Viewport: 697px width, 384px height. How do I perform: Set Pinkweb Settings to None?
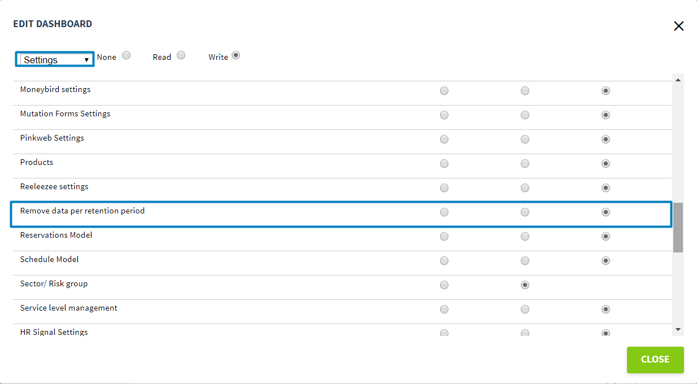coord(444,139)
